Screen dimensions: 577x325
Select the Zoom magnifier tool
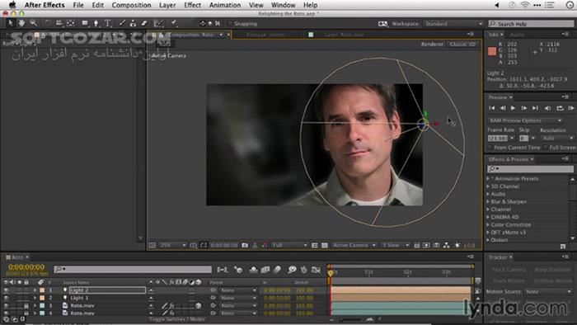[x=34, y=23]
